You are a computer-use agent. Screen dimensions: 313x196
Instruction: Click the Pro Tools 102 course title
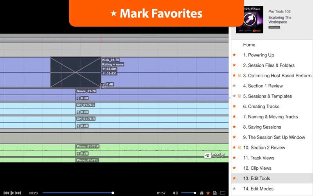[x=279, y=11]
